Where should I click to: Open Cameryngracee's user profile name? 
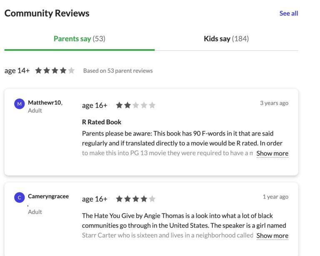(48, 196)
